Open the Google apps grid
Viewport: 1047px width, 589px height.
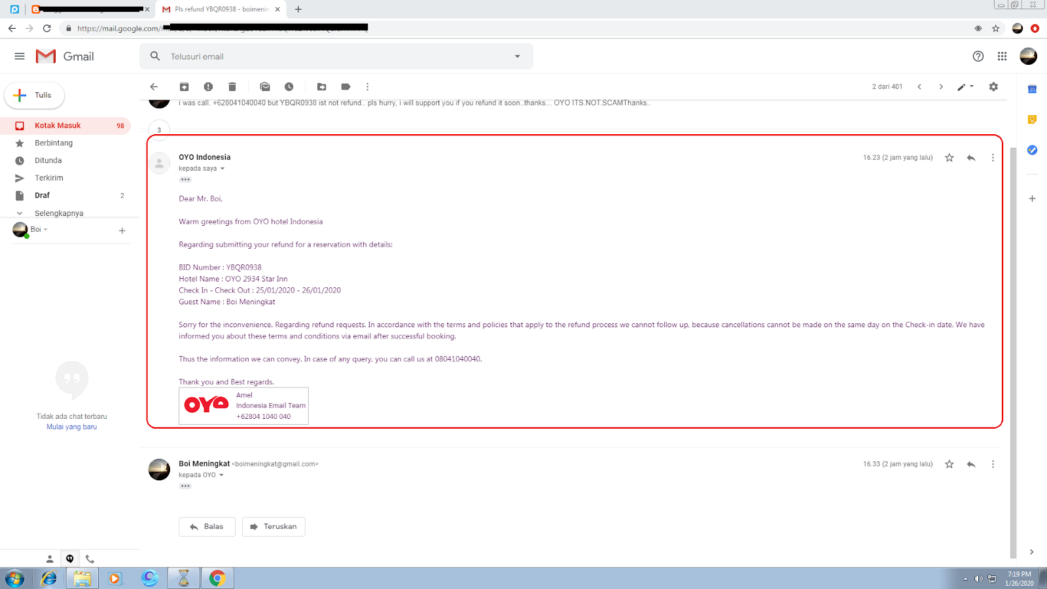tap(1002, 56)
